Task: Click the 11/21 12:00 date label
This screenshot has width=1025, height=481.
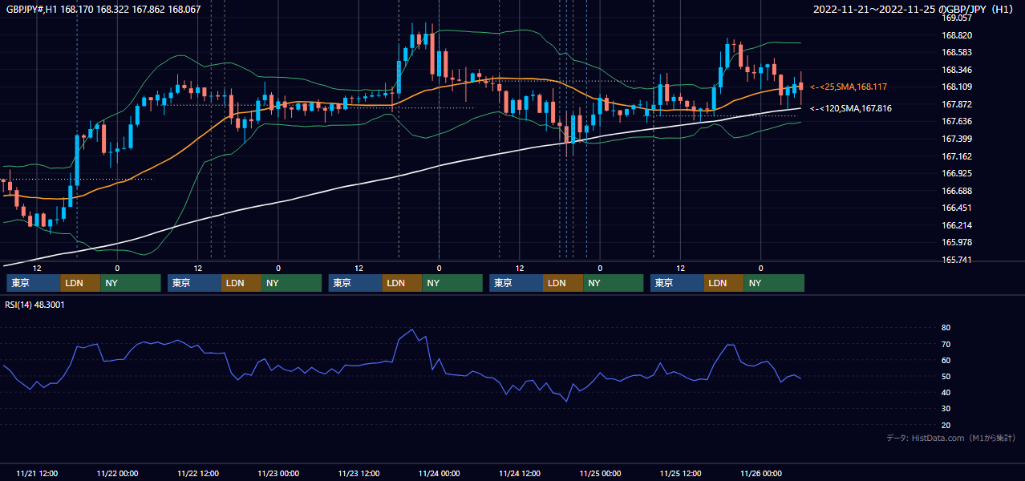Action: pos(37,473)
